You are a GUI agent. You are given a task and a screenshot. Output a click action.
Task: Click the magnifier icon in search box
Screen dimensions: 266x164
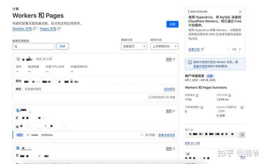click(16, 47)
